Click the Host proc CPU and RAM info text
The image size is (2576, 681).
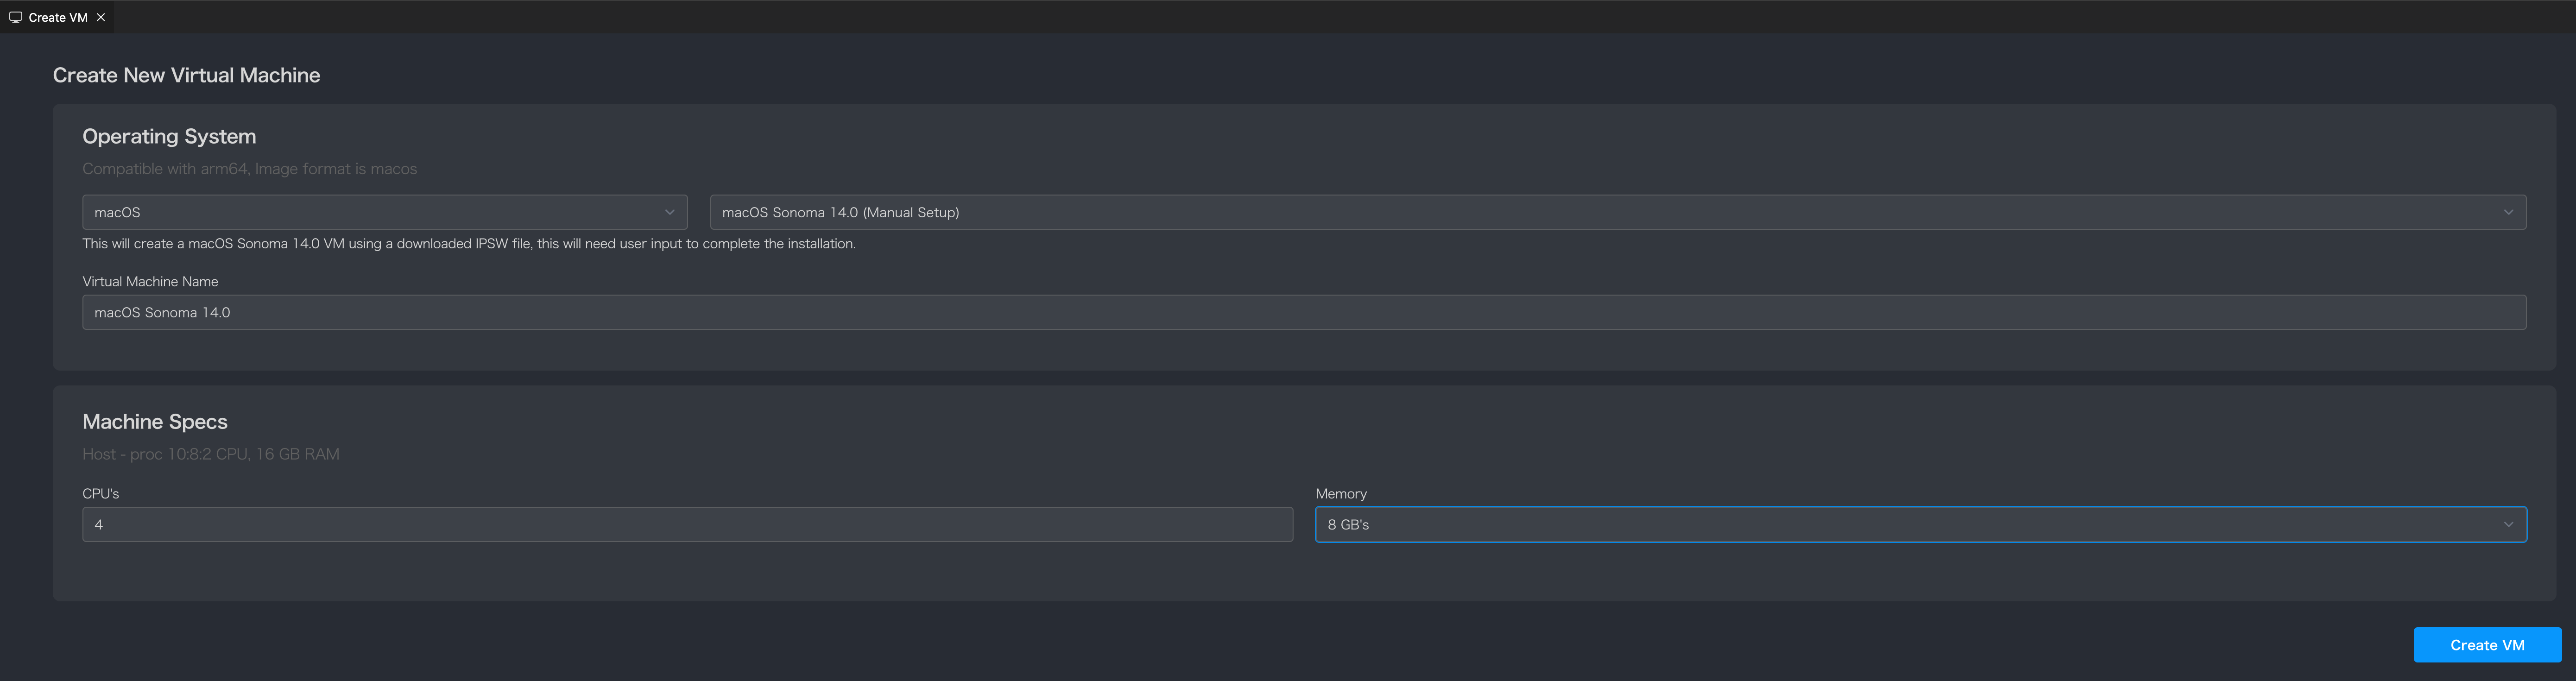click(x=210, y=454)
